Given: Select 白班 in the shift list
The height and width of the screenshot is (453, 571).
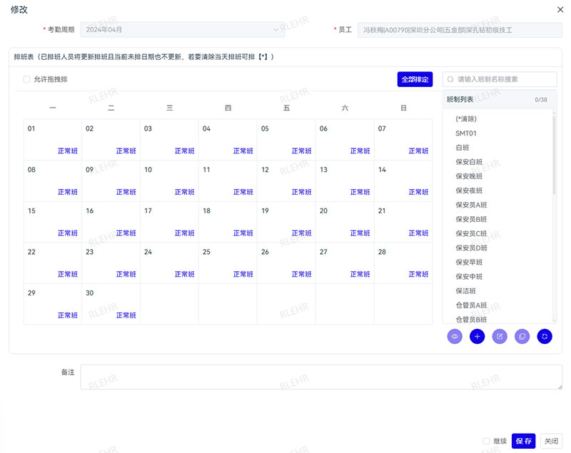Looking at the screenshot, I should tap(462, 148).
